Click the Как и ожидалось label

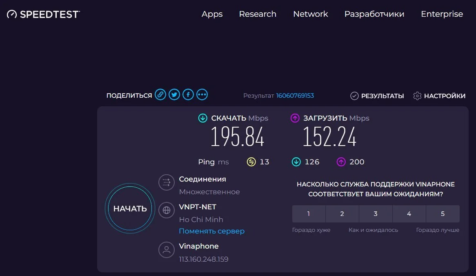[373, 230]
